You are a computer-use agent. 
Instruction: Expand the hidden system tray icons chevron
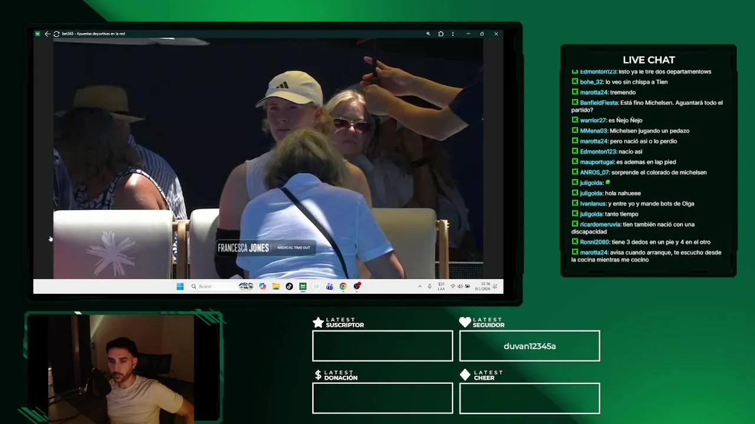click(420, 286)
